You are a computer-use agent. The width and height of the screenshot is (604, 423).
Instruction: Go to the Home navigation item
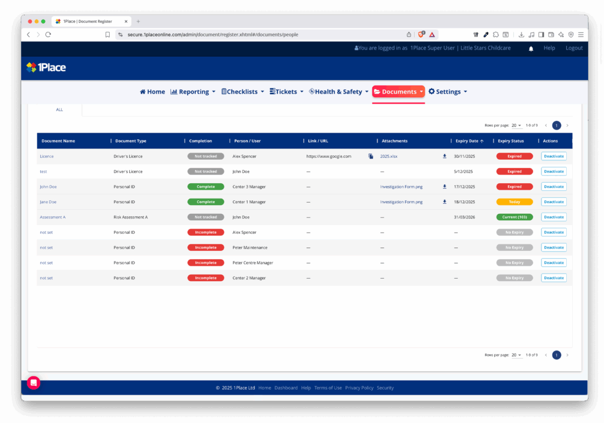(x=152, y=92)
